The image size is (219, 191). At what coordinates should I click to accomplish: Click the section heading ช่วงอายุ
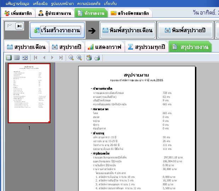coord(98,133)
